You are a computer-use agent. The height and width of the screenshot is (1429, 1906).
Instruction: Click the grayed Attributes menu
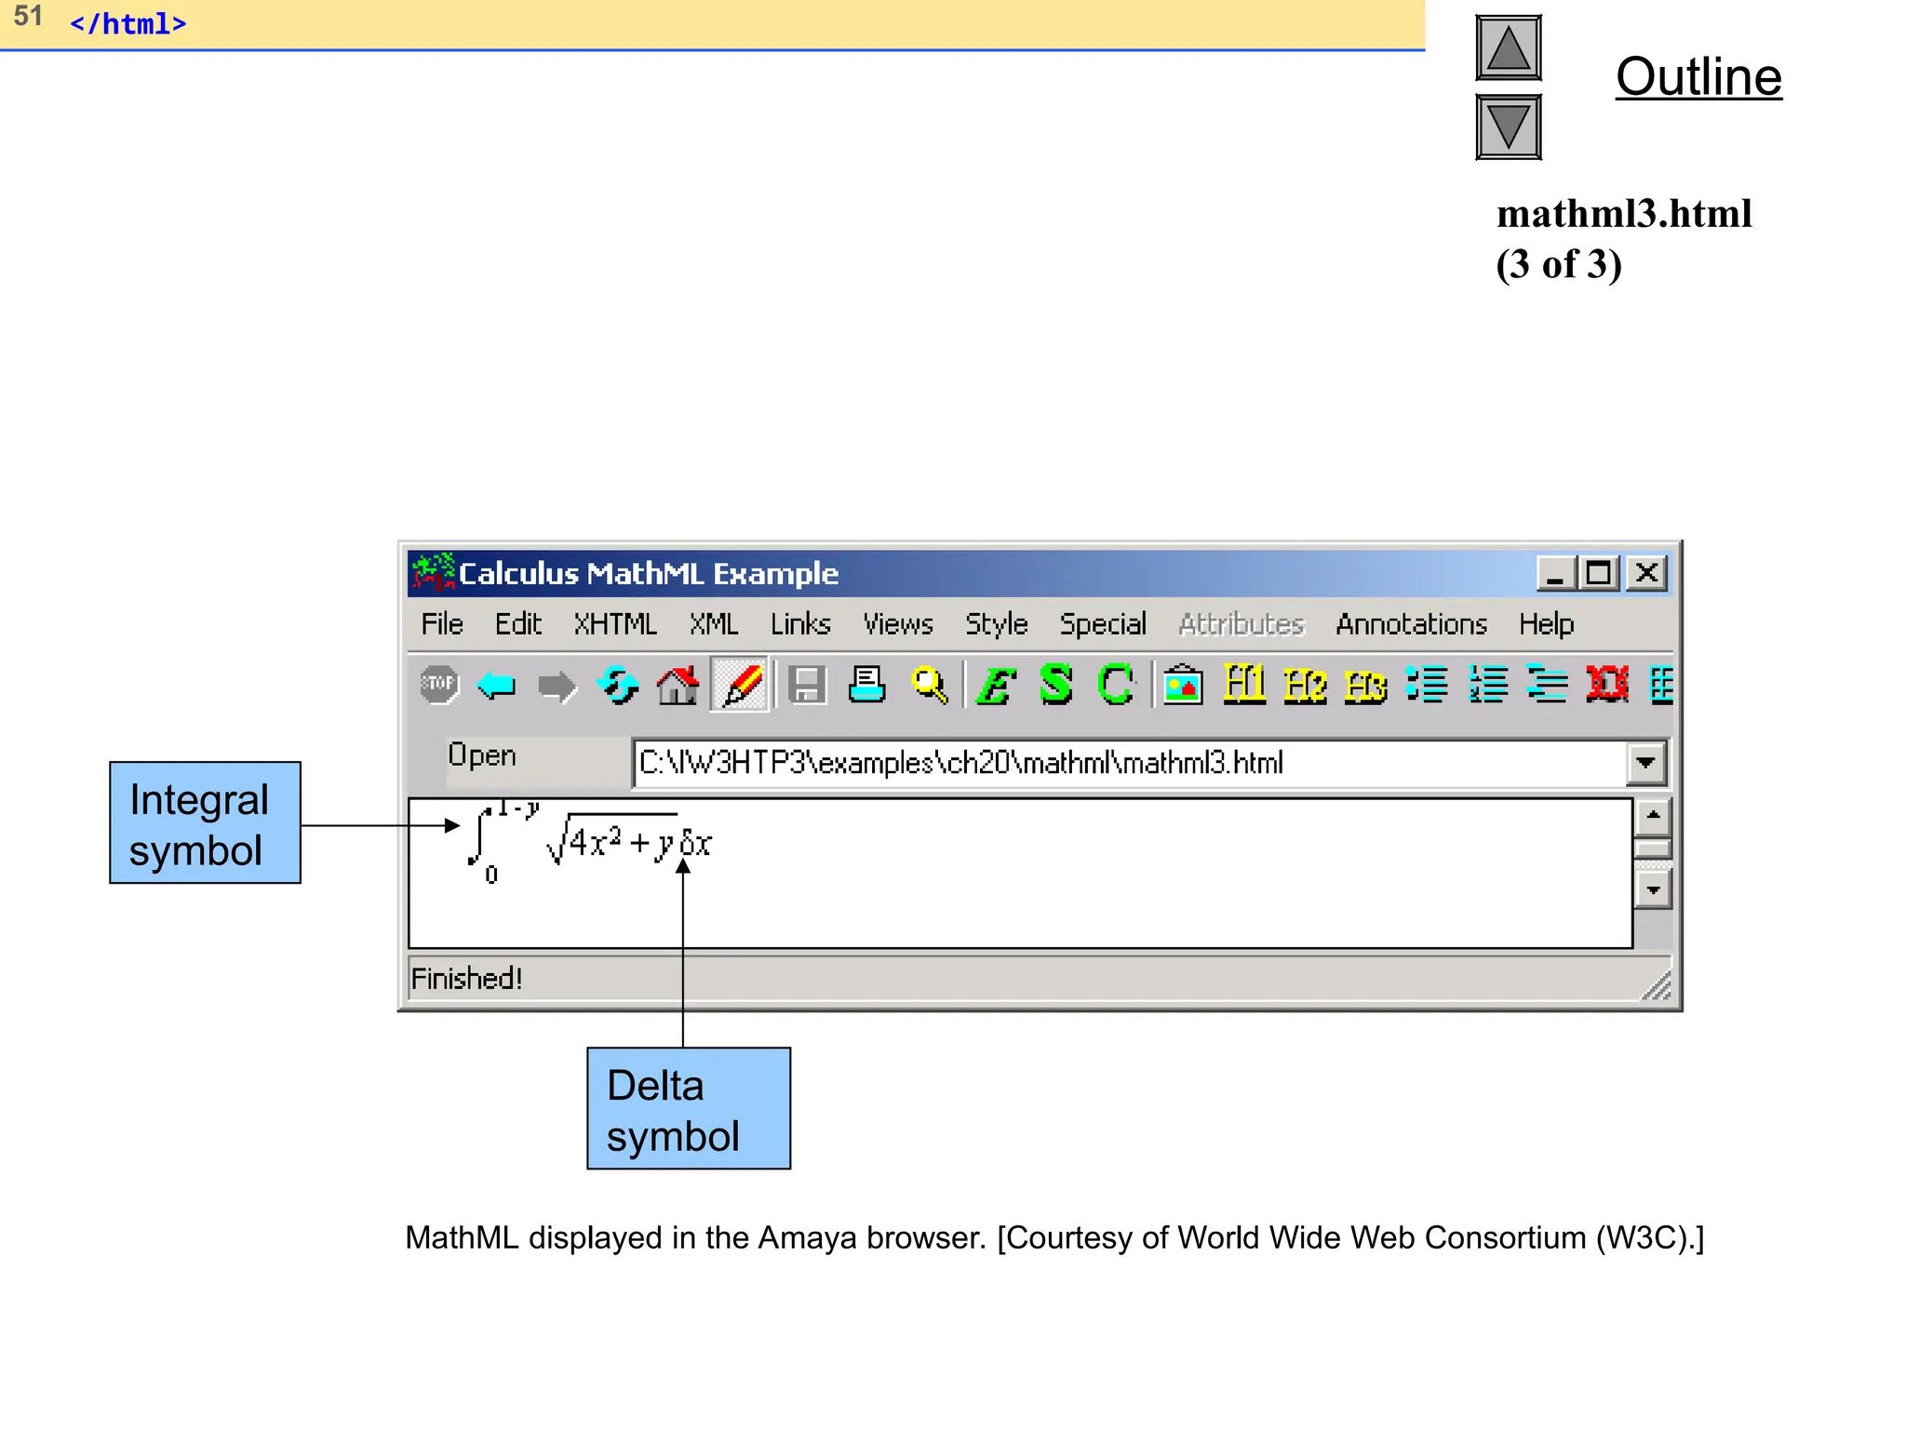(x=1242, y=624)
